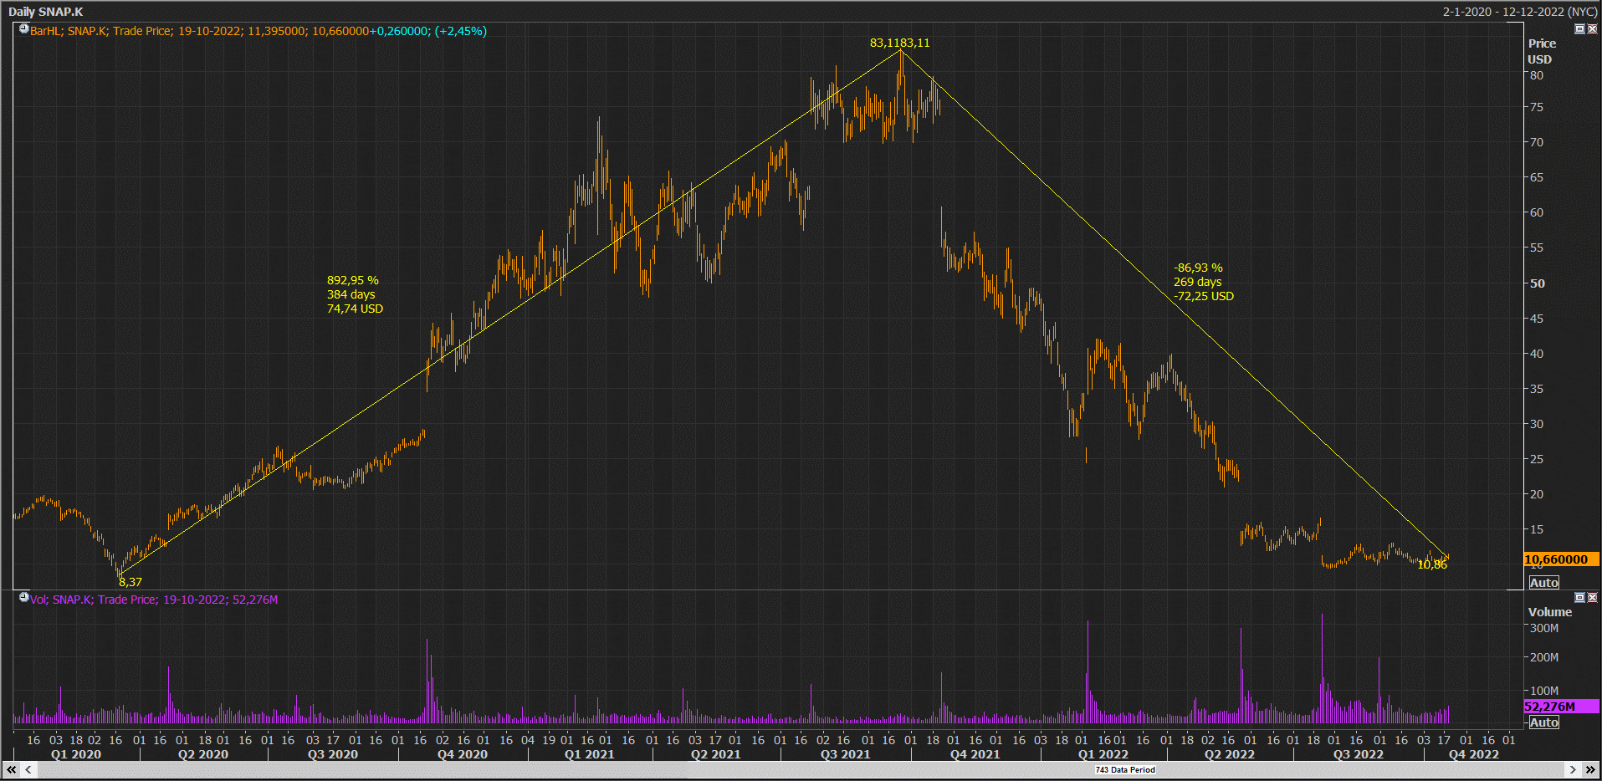Screen dimensions: 1602x781
Task: Close the volume pane
Action: (x=1592, y=597)
